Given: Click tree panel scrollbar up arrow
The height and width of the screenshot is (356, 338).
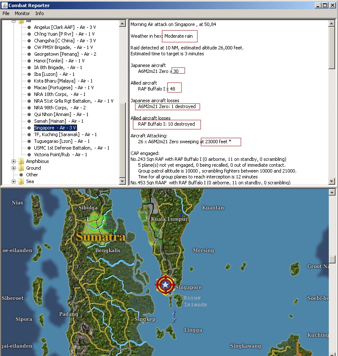Looking at the screenshot, I should [x=122, y=23].
